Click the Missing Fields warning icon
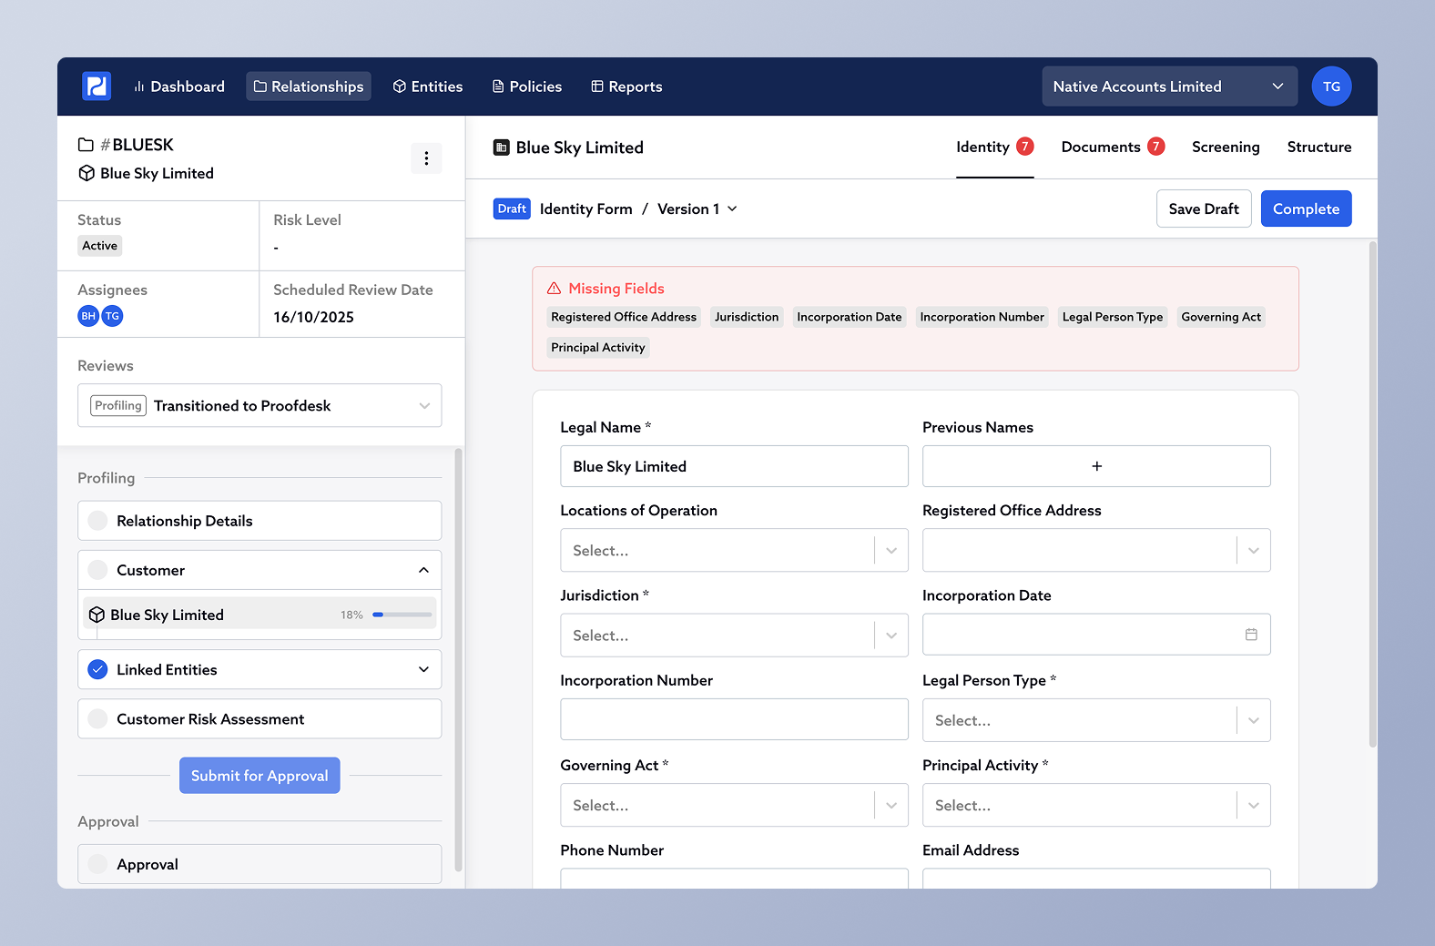 click(x=554, y=289)
